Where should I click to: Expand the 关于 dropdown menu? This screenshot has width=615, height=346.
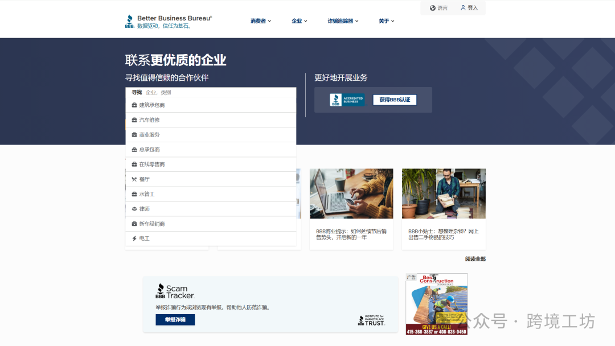pos(386,20)
